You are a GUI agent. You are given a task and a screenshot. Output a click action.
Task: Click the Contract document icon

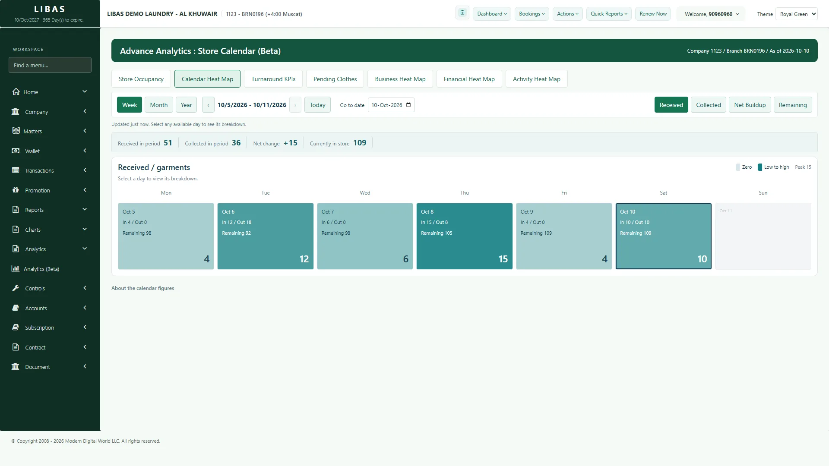(x=16, y=347)
